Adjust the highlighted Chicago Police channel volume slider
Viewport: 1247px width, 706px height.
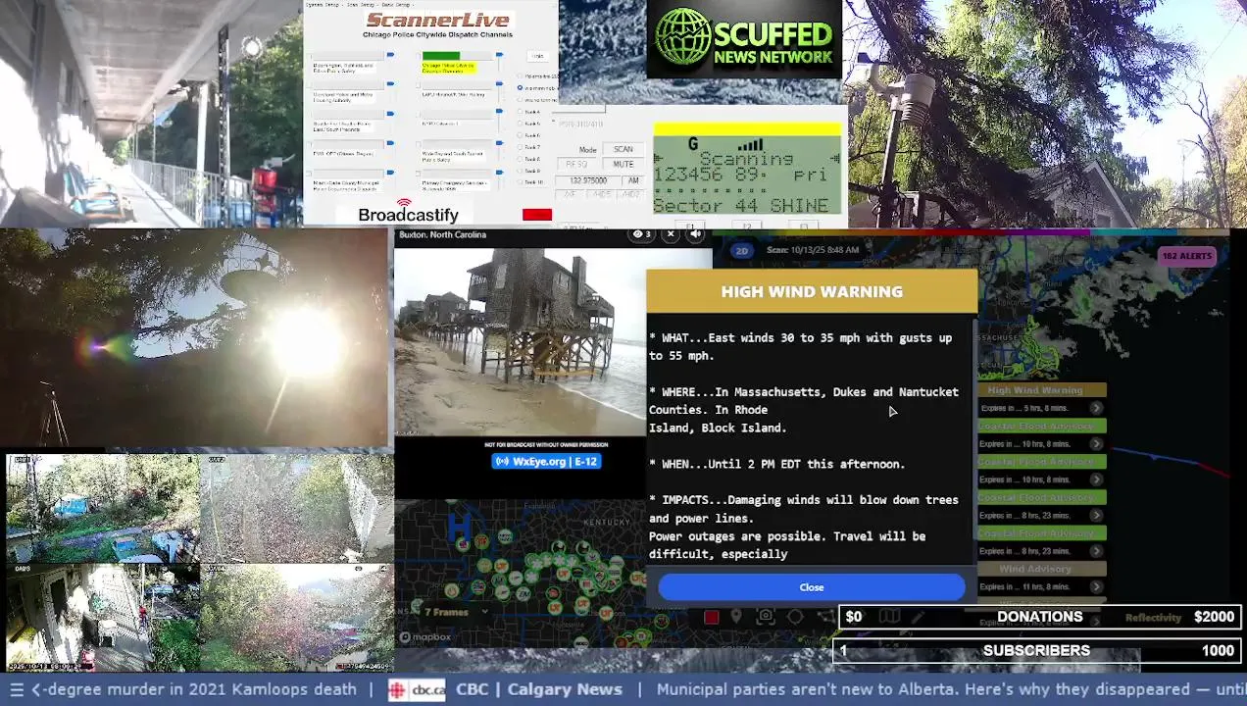tap(499, 56)
